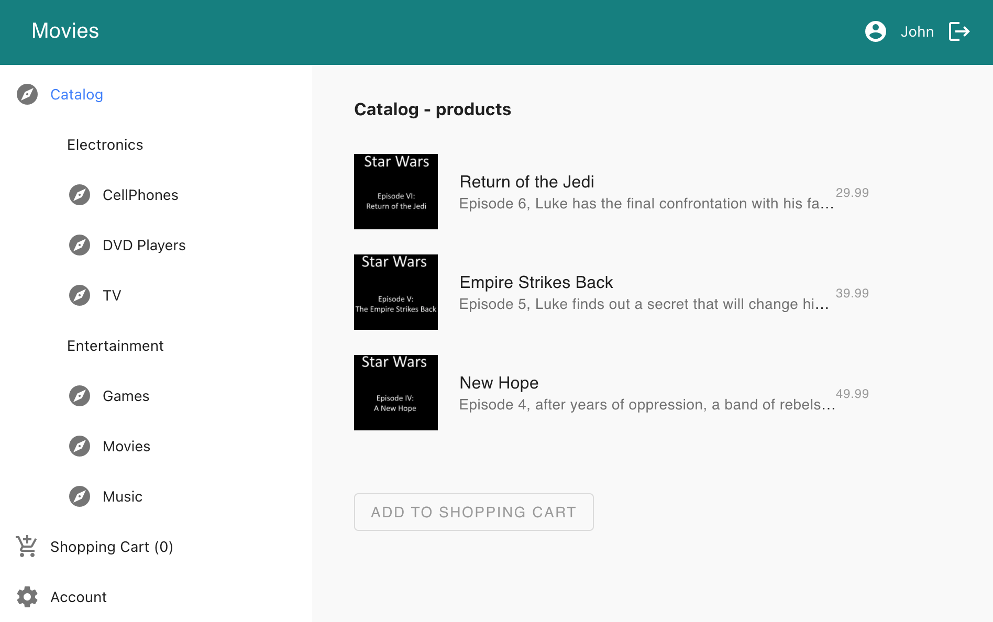Click the shopping cart icon in sidebar

point(27,546)
